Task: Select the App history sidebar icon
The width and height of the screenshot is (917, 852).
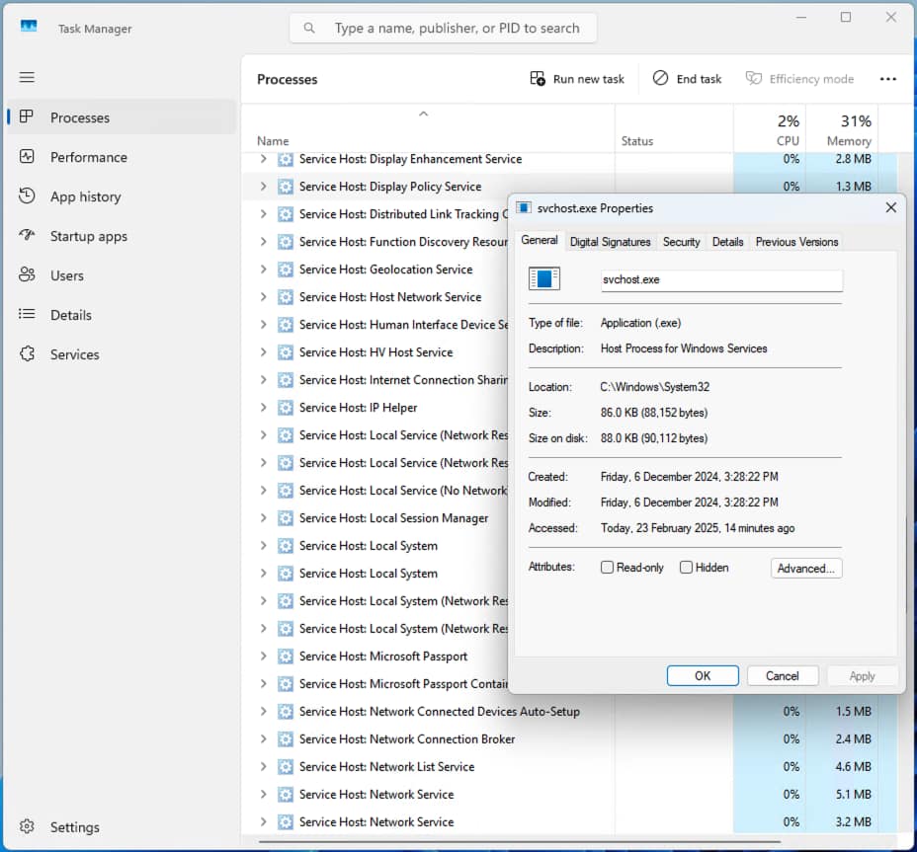Action: click(27, 196)
